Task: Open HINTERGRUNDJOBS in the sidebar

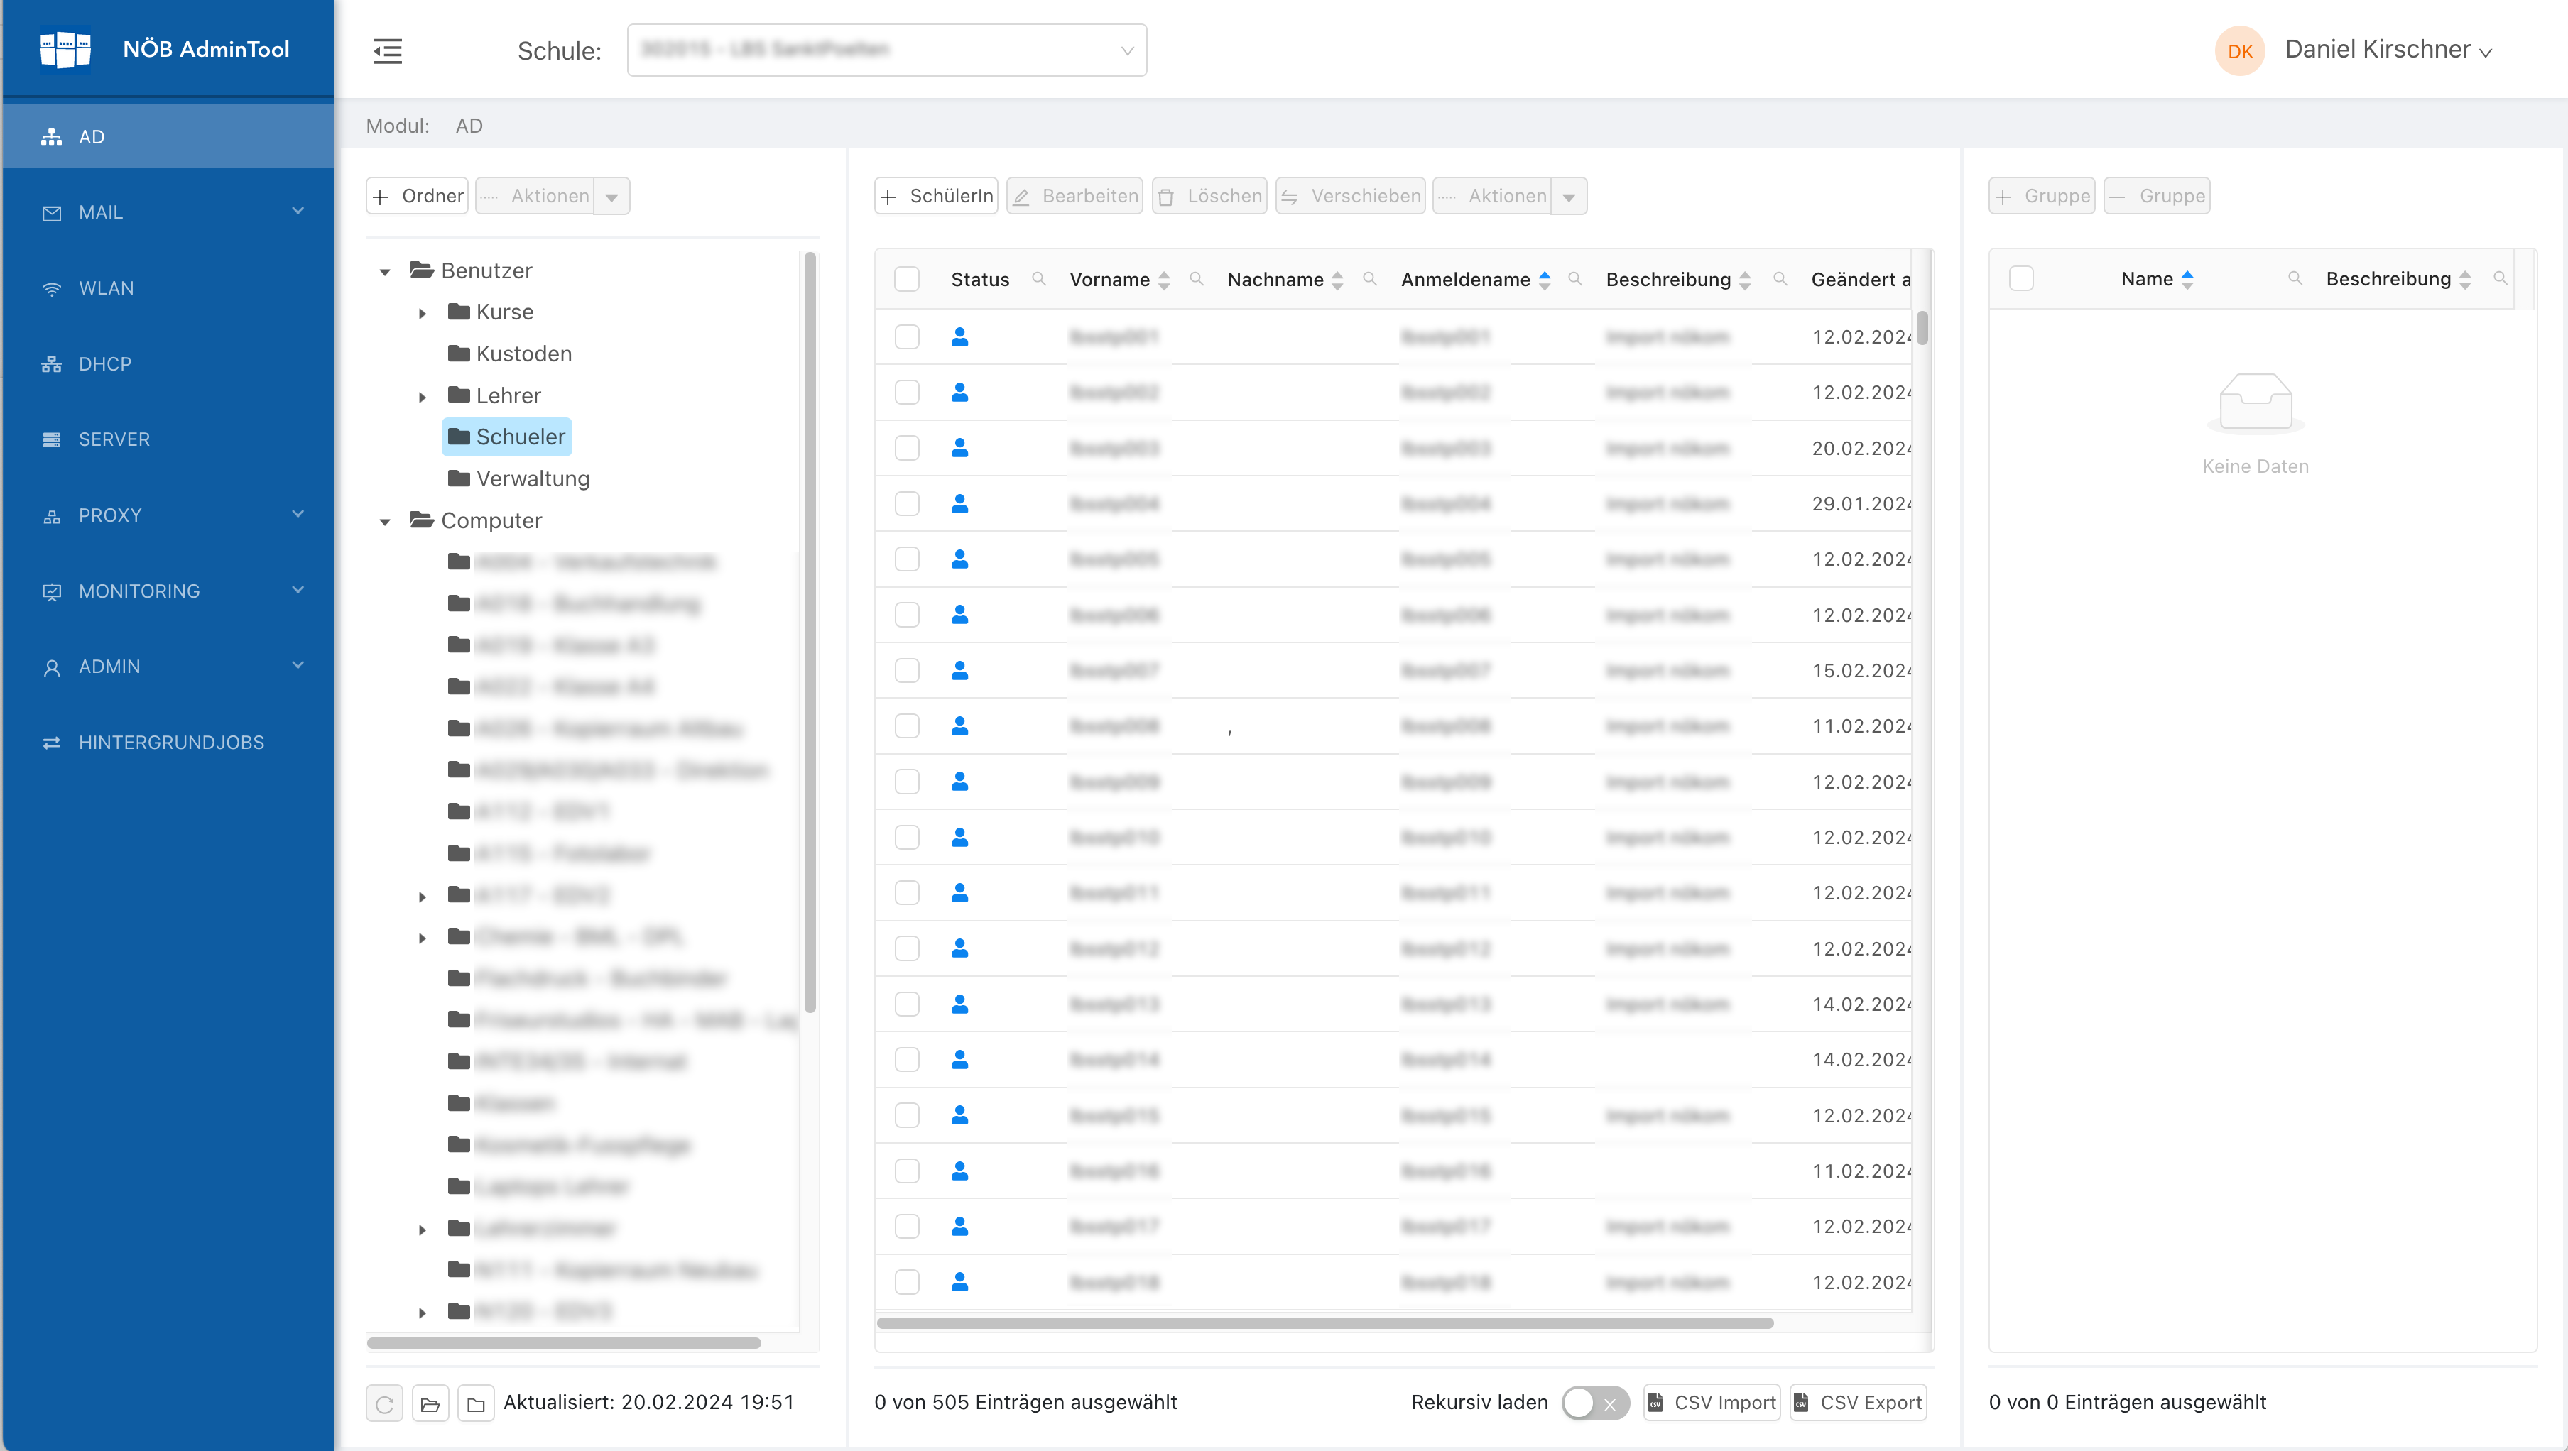Action: (x=168, y=743)
